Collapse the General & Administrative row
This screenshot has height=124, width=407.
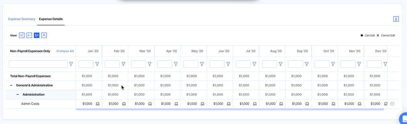point(11,85)
